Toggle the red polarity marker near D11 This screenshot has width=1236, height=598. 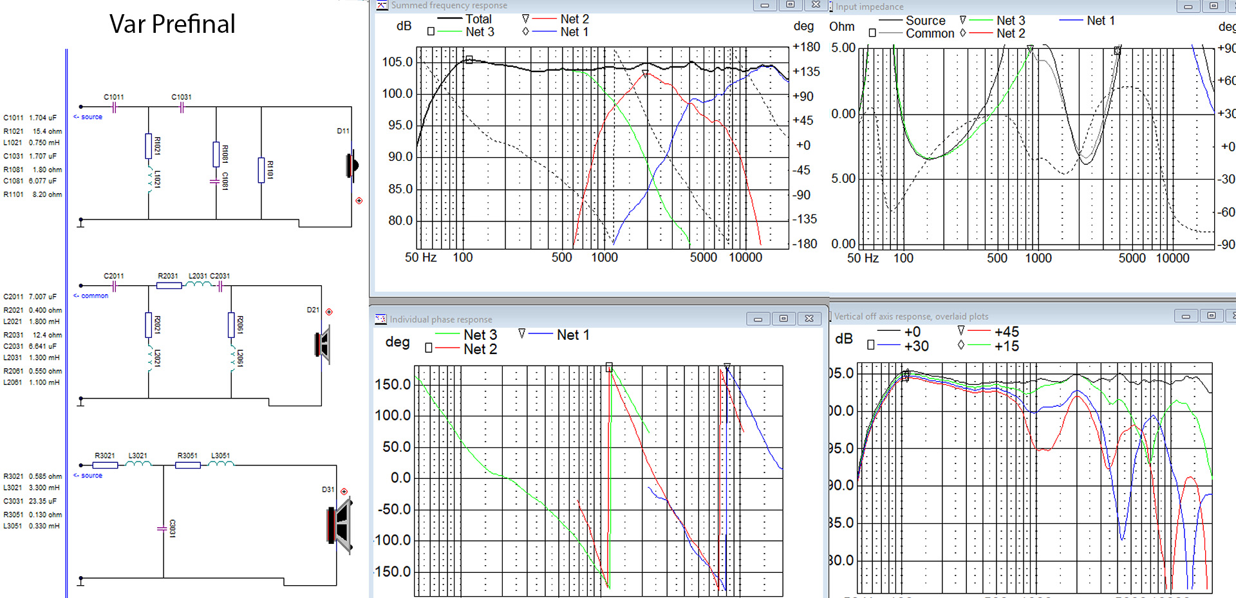click(359, 201)
